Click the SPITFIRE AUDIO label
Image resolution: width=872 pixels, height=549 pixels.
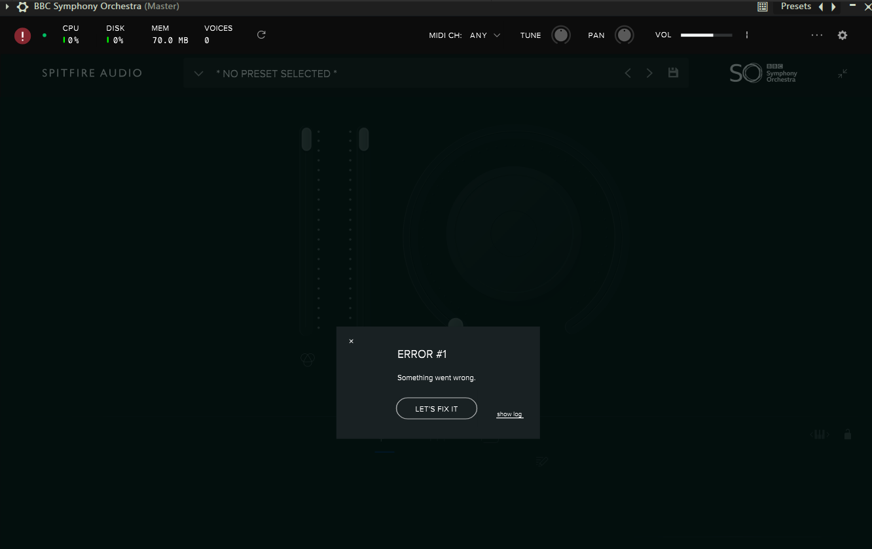(x=92, y=73)
